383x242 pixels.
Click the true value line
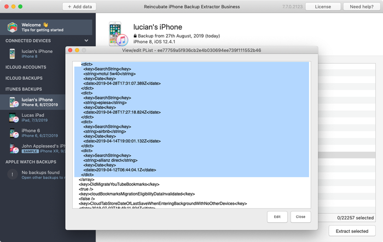pyautogui.click(x=86, y=189)
